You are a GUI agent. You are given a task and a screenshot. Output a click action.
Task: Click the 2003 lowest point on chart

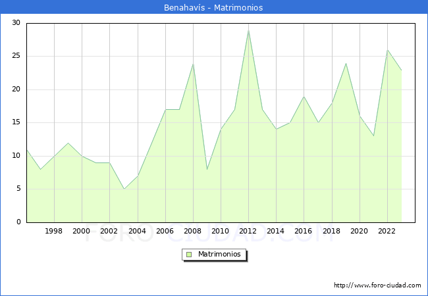coord(124,189)
